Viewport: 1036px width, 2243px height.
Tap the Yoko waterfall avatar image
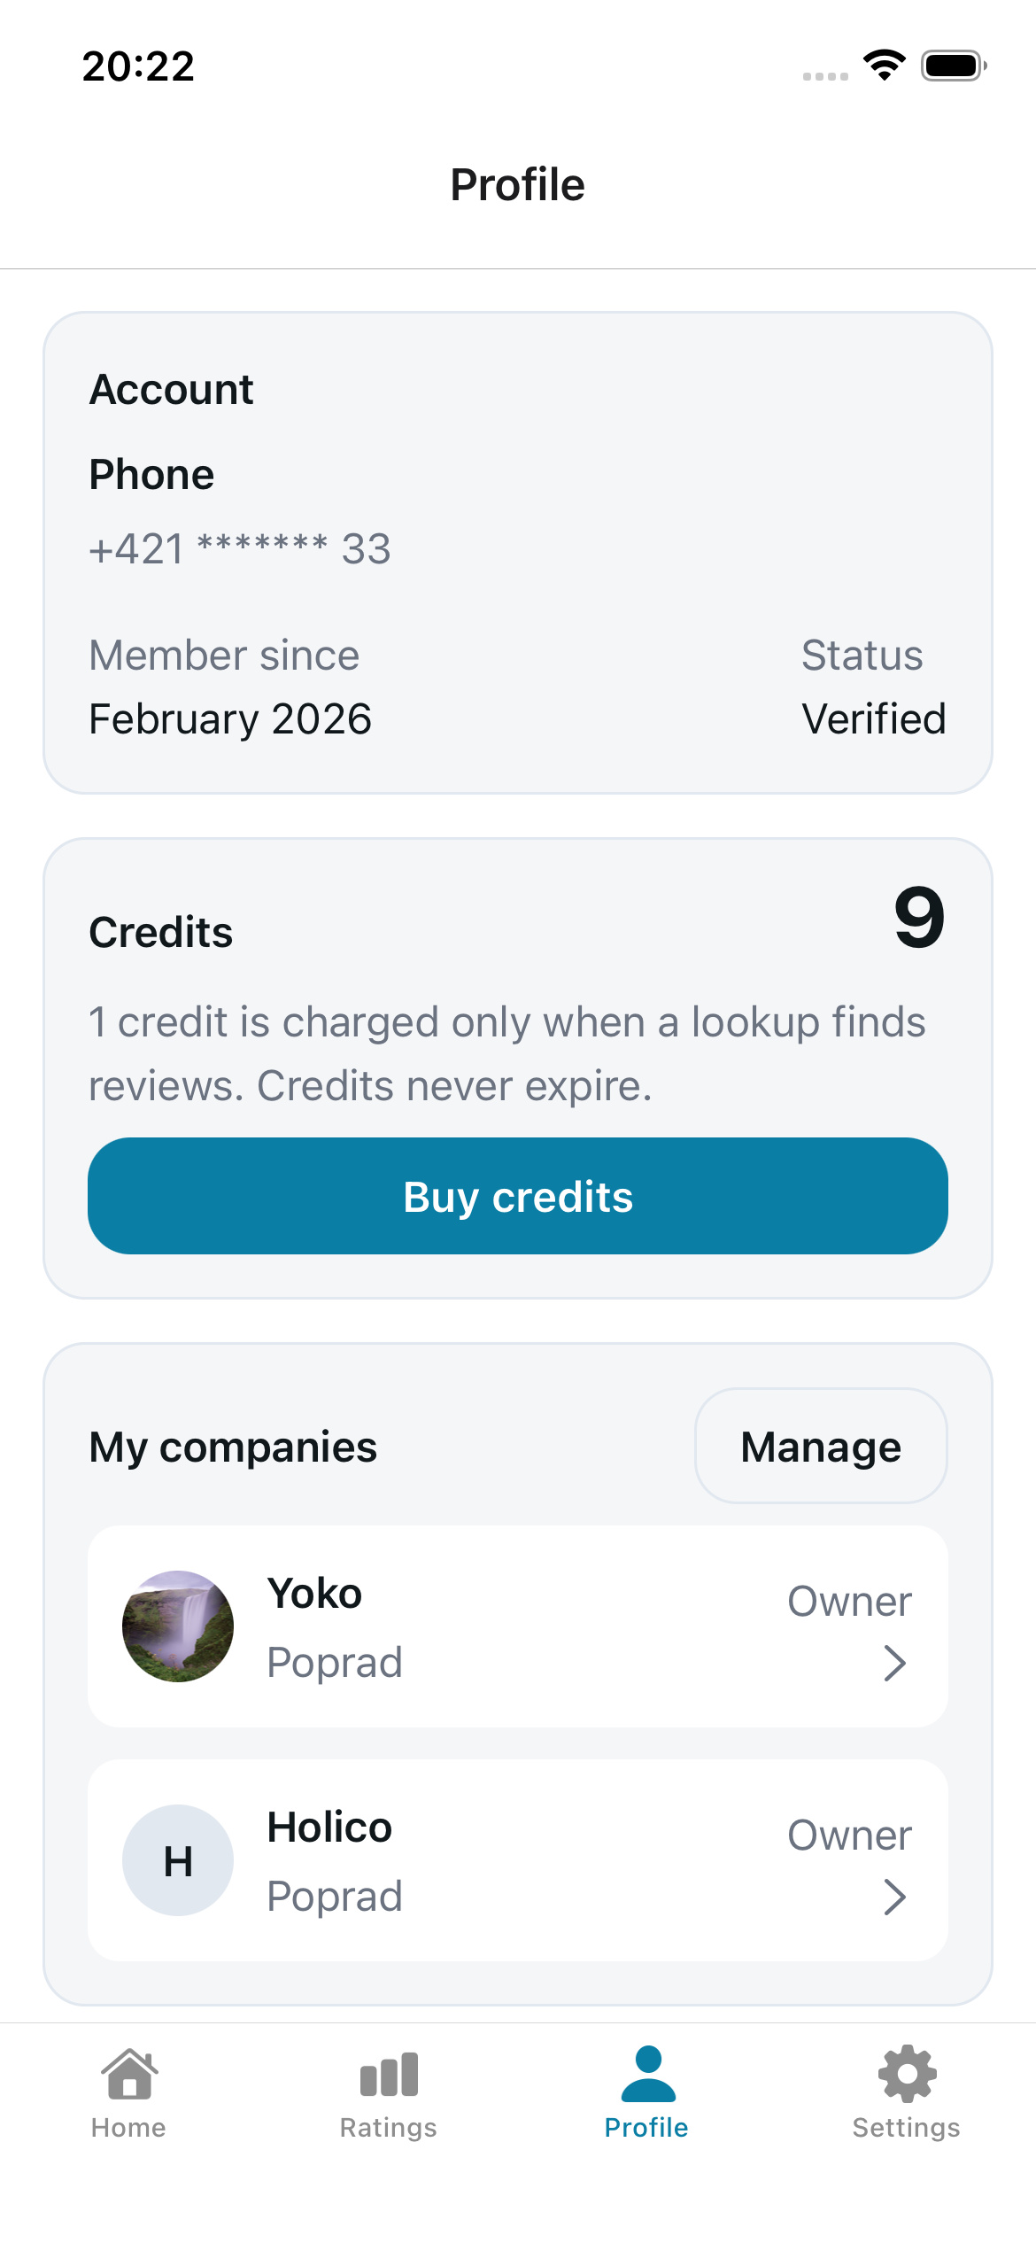pos(178,1626)
